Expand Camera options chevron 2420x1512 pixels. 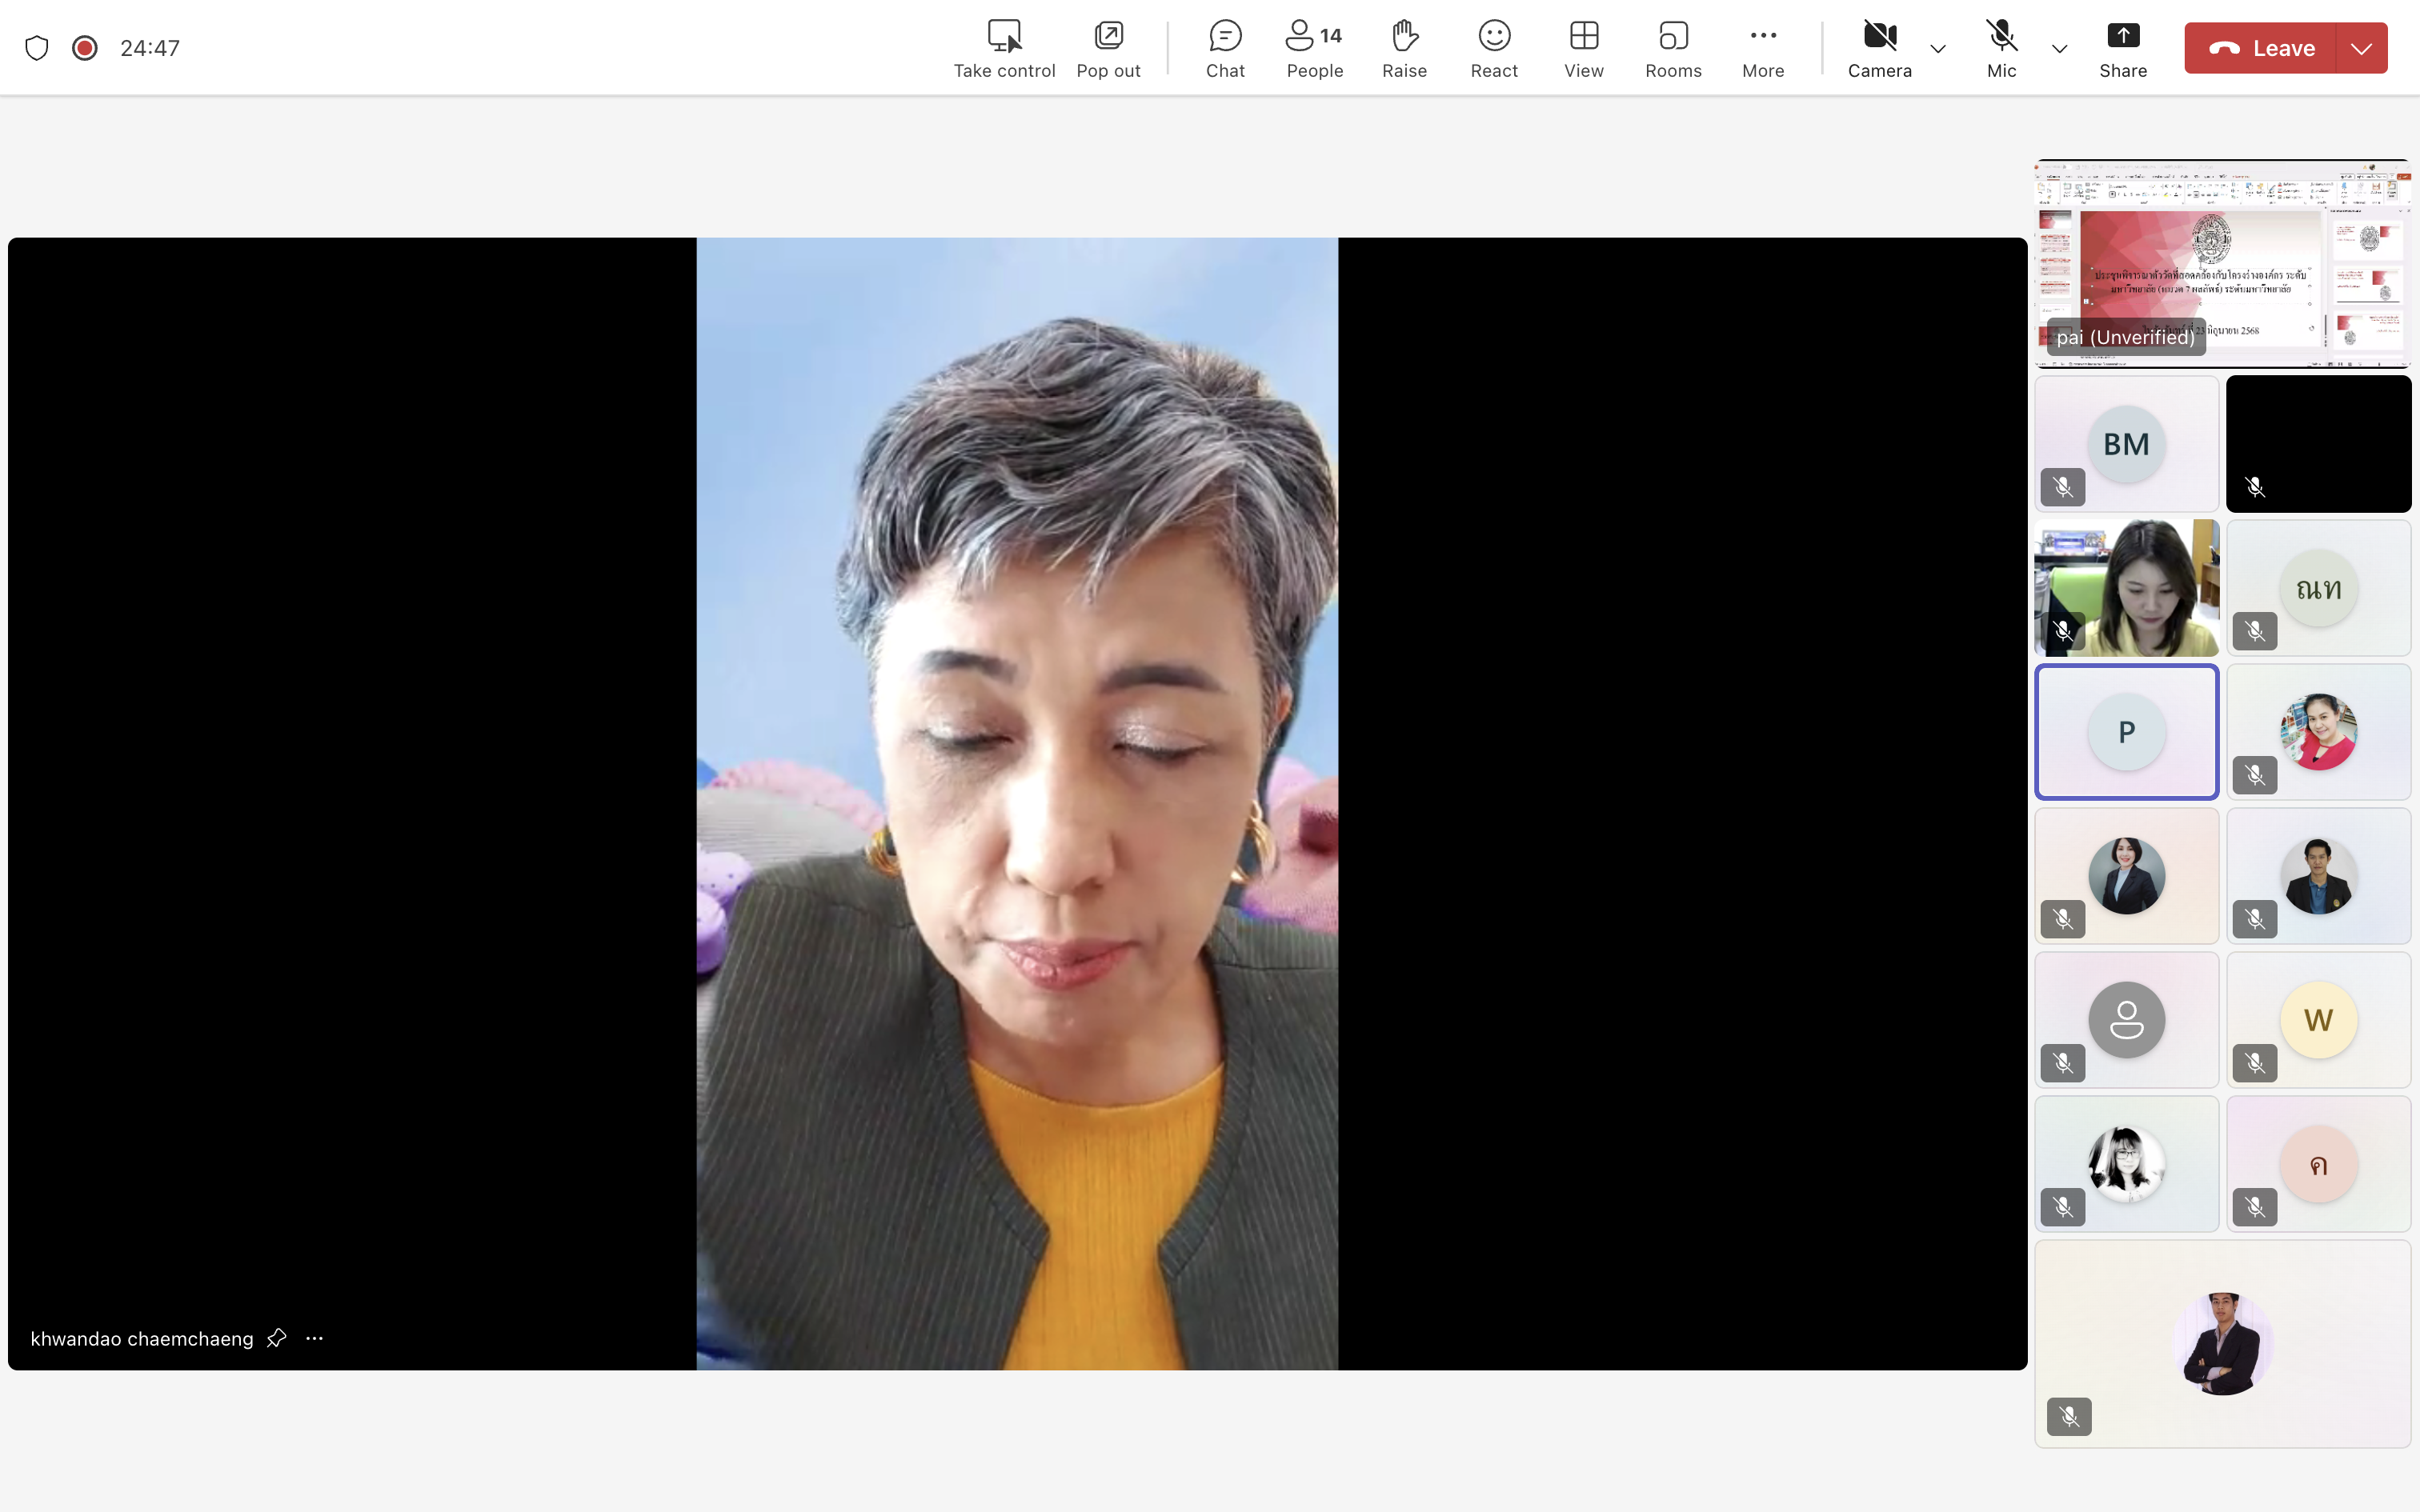coord(1937,48)
